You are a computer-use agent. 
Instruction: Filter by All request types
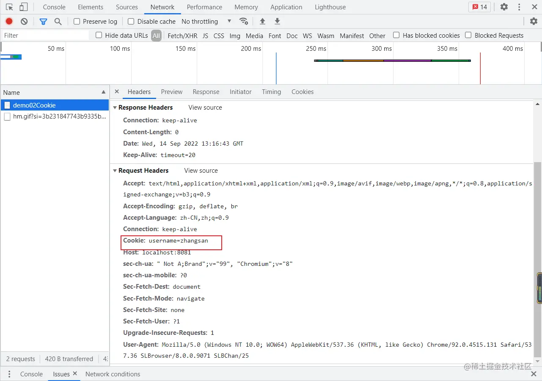tap(156, 36)
